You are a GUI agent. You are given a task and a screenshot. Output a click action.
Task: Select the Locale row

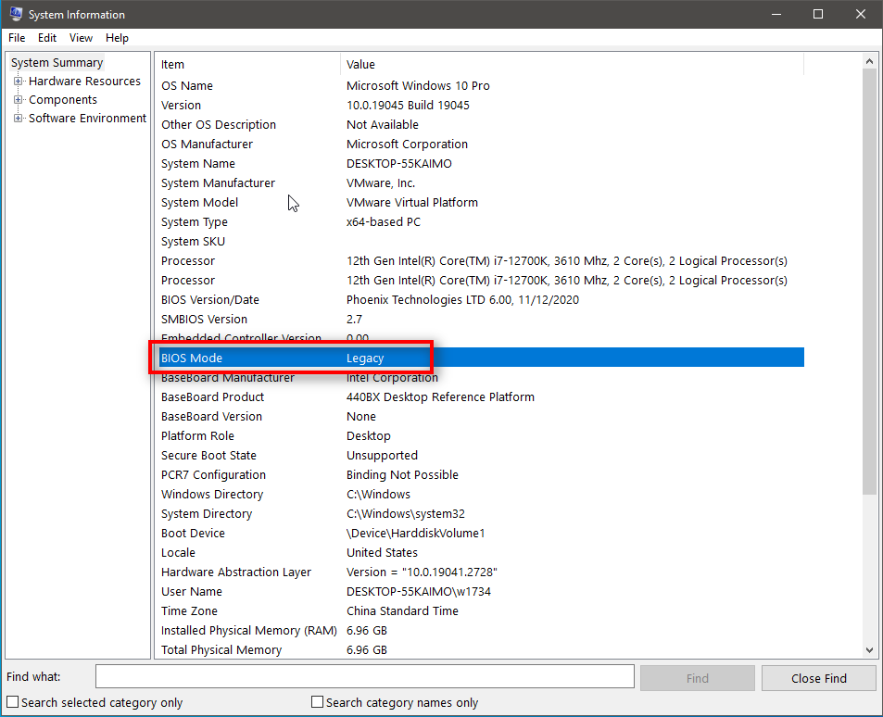point(480,552)
